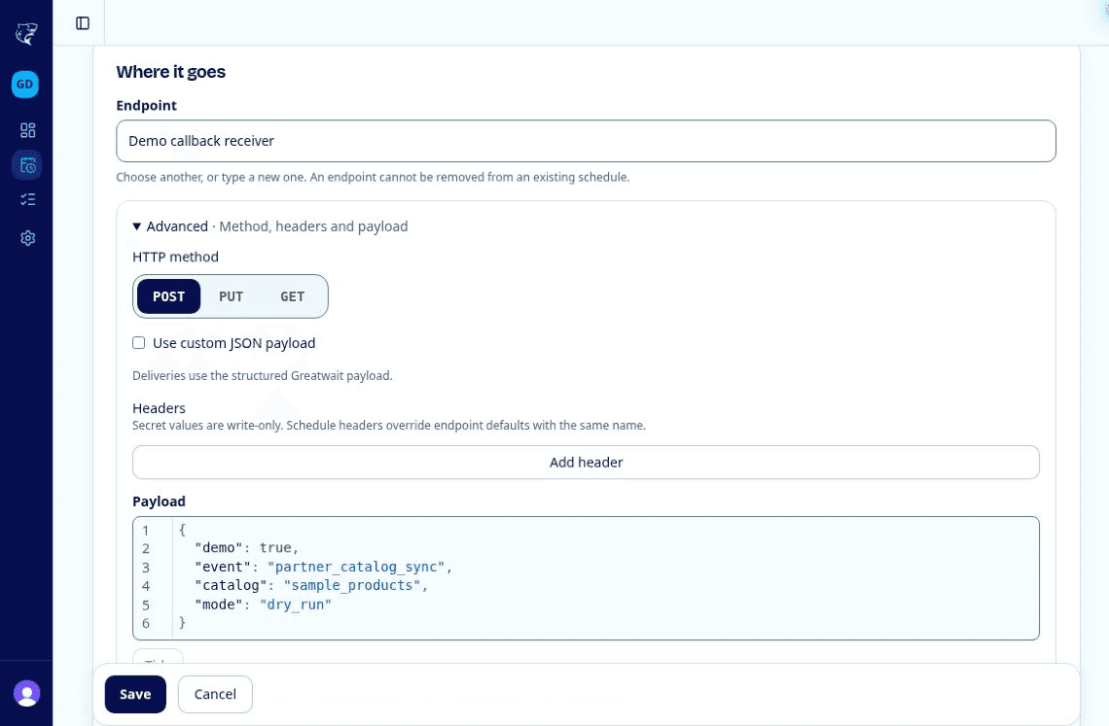Cancel editing the schedule

[215, 694]
